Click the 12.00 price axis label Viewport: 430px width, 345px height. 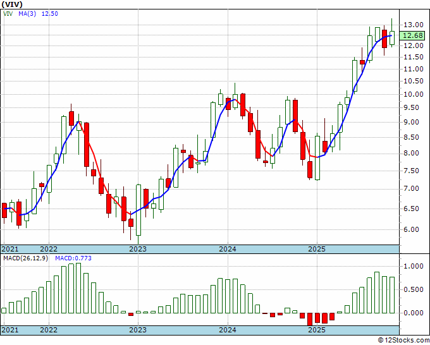pos(414,45)
